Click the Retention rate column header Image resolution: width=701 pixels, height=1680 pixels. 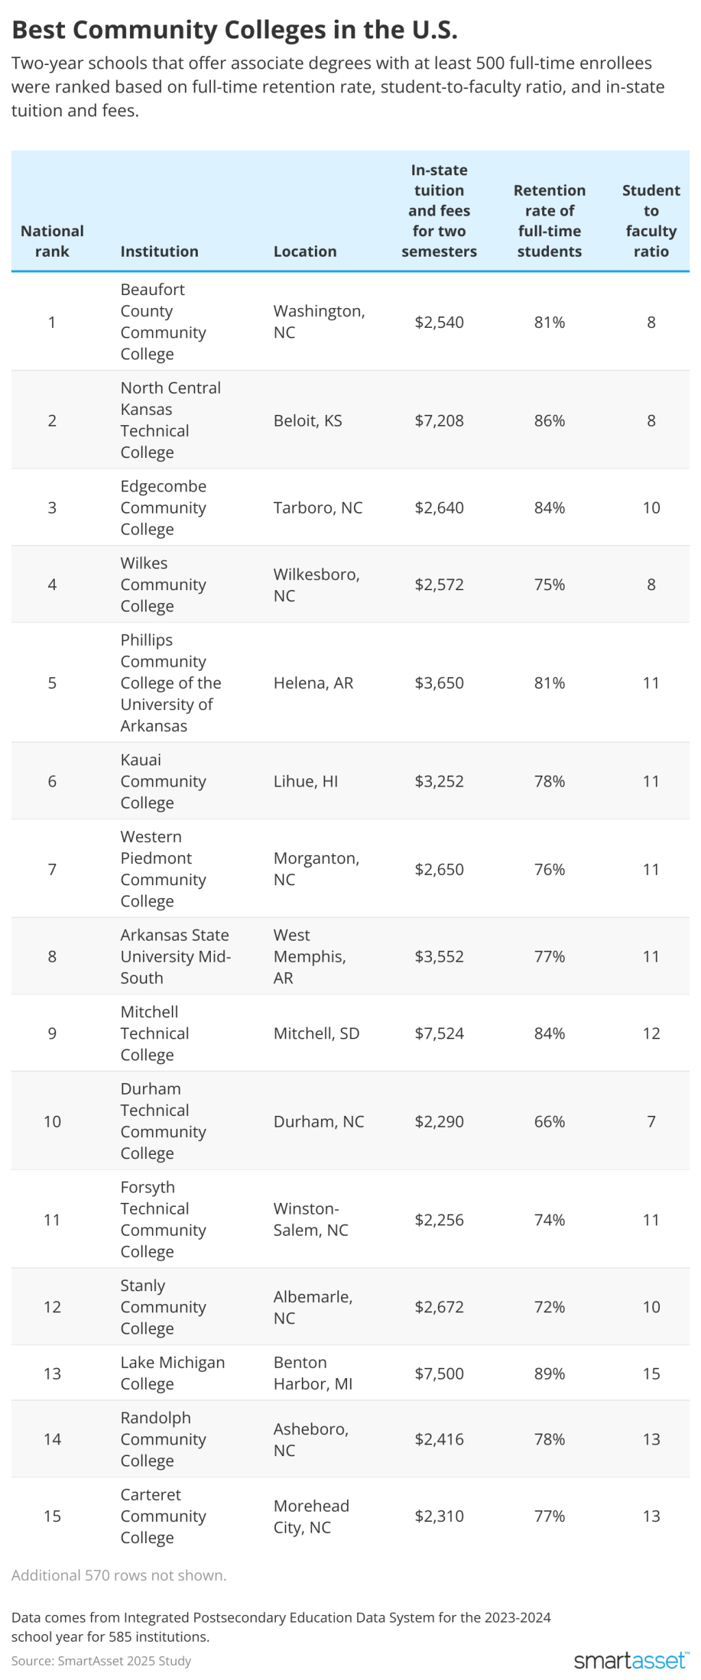tap(549, 220)
